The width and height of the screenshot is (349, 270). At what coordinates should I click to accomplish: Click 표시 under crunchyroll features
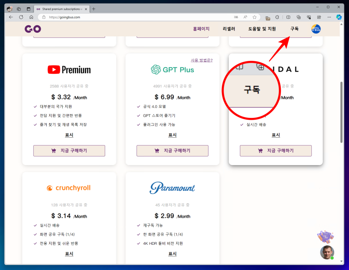(69, 254)
